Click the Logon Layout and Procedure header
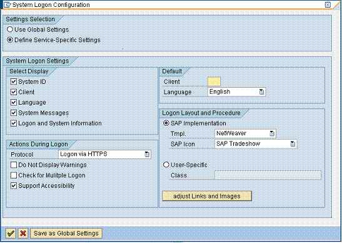342x243 pixels. (x=201, y=113)
